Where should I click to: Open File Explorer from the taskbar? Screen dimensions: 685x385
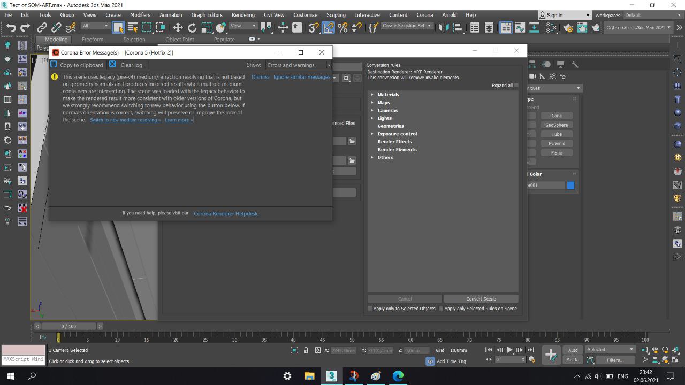pyautogui.click(x=309, y=376)
